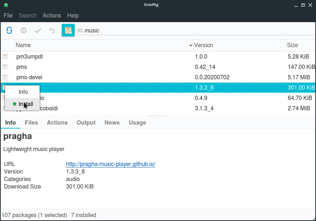Click the 7 installed status bar text
This screenshot has width=316, height=221.
84,215
